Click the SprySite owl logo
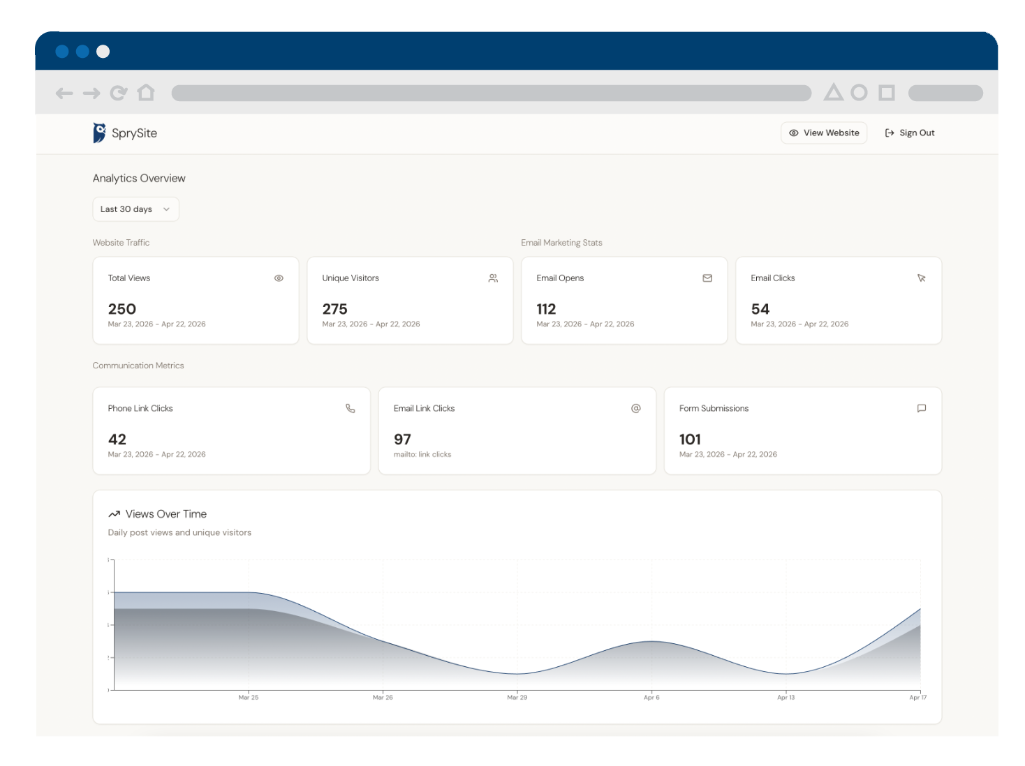This screenshot has width=1025, height=766. coord(100,133)
